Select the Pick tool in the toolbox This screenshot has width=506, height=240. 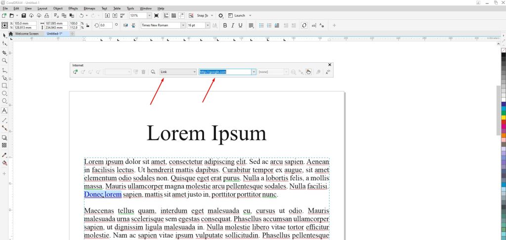click(4, 35)
